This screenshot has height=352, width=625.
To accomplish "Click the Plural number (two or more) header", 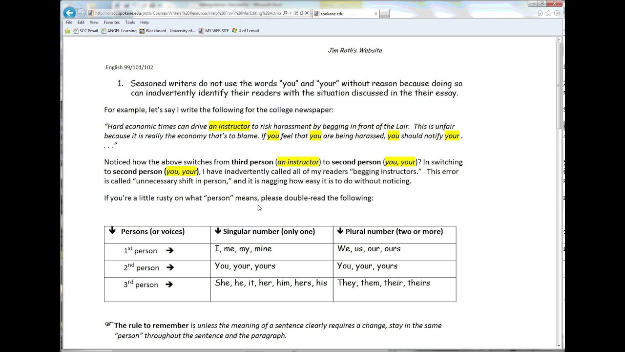I will coord(394,232).
